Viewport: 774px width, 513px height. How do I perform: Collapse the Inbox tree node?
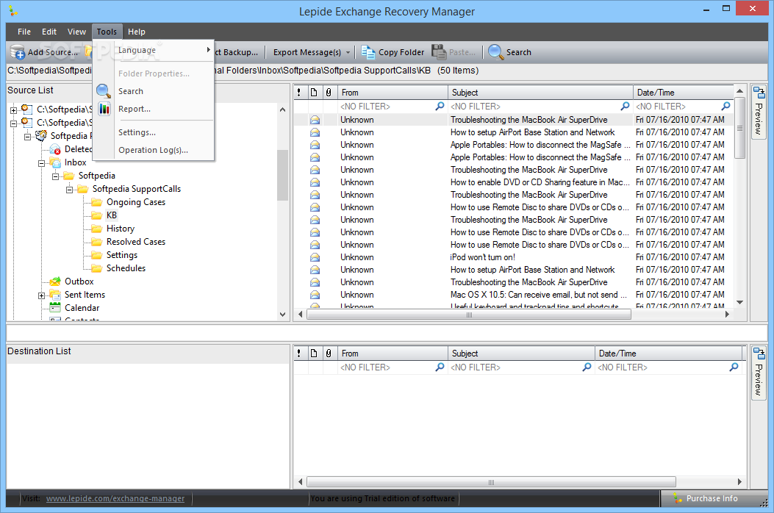[x=42, y=163]
